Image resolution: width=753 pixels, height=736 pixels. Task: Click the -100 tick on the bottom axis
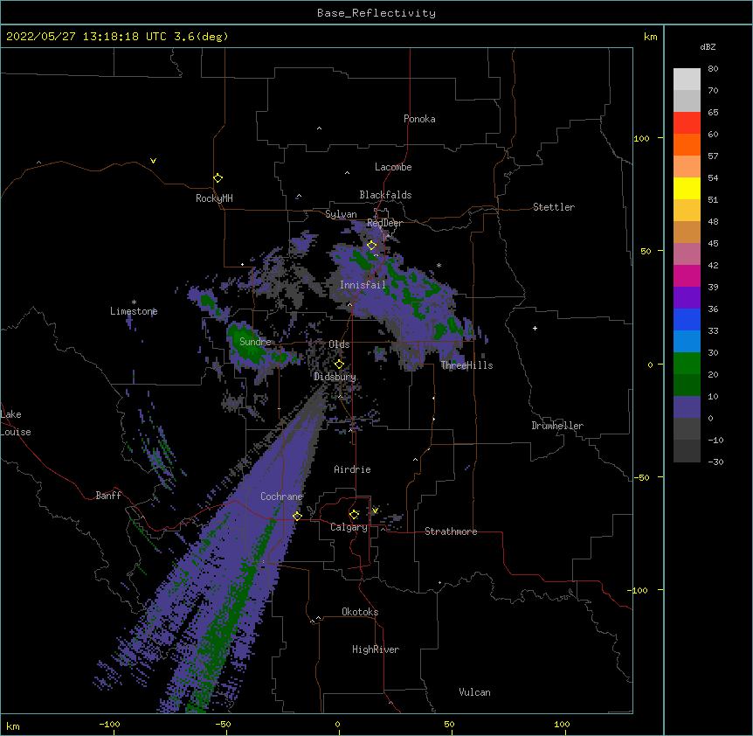pyautogui.click(x=109, y=724)
